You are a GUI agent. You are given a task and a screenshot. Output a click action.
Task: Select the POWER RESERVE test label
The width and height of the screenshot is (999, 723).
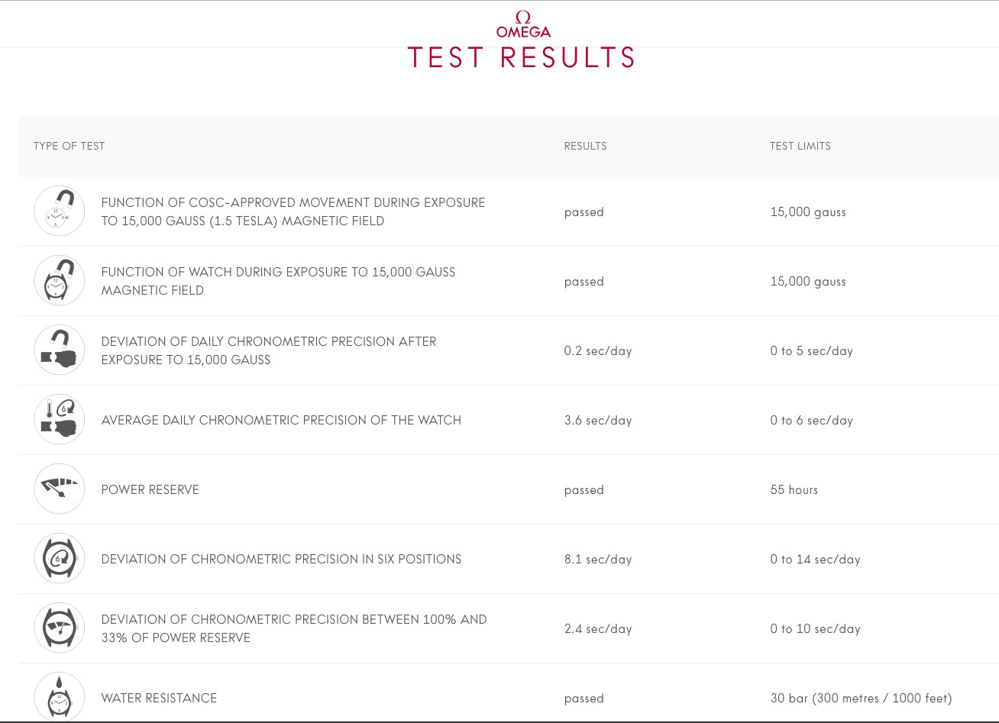click(150, 490)
